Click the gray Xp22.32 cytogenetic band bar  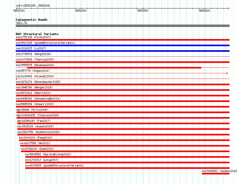point(122,26)
